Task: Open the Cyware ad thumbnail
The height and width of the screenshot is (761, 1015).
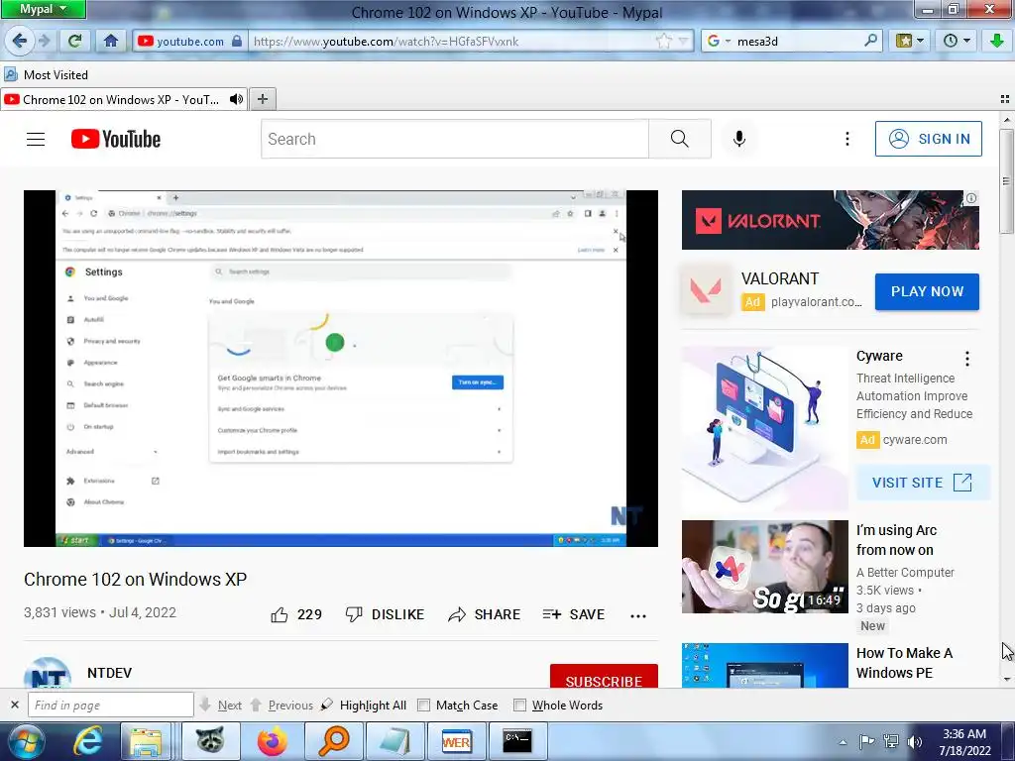Action: click(764, 429)
